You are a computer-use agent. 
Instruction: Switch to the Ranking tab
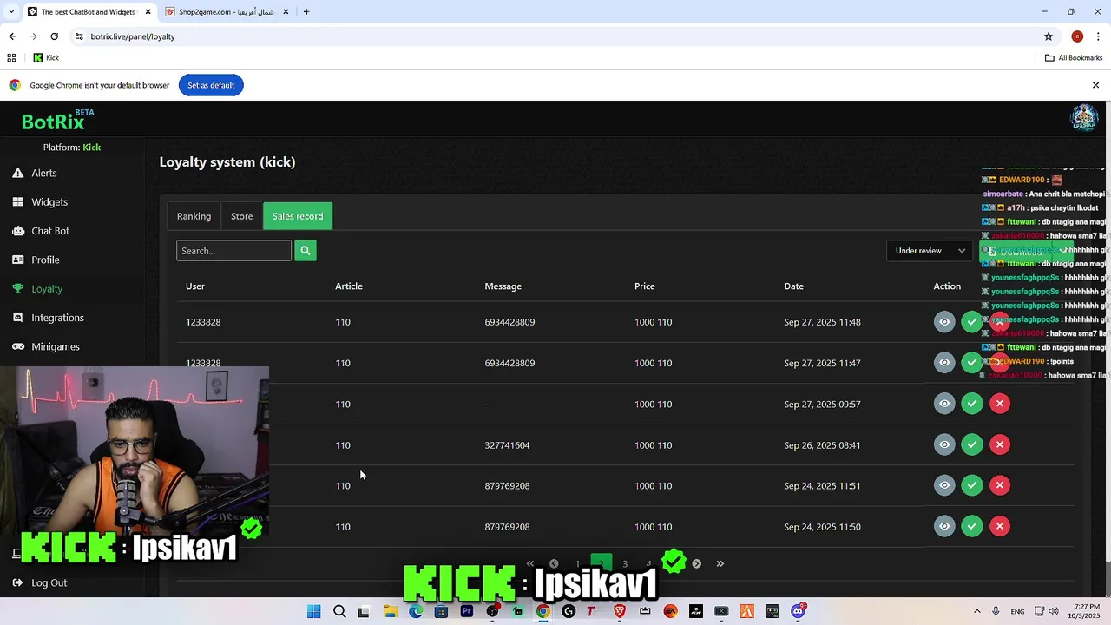[x=194, y=216]
